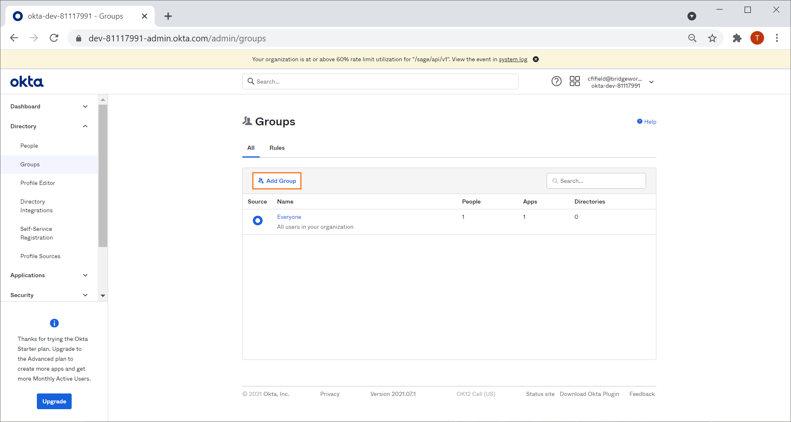Open the apps grid icon
The height and width of the screenshot is (422, 791).
pos(575,81)
